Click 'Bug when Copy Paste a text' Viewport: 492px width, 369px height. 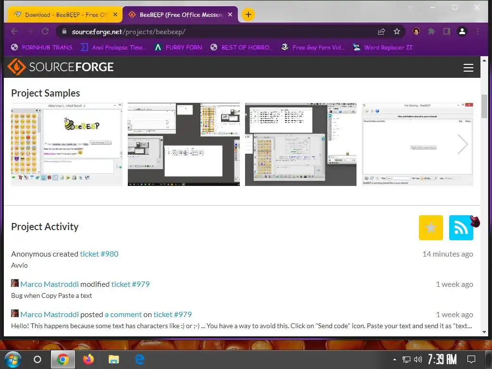(x=51, y=295)
